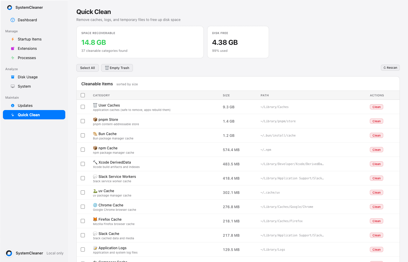Clean the Slack Cache row
Image resolution: width=408 pixels, height=262 pixels.
[377, 235]
